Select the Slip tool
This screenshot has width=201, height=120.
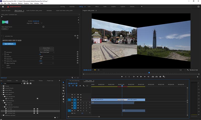(64, 93)
